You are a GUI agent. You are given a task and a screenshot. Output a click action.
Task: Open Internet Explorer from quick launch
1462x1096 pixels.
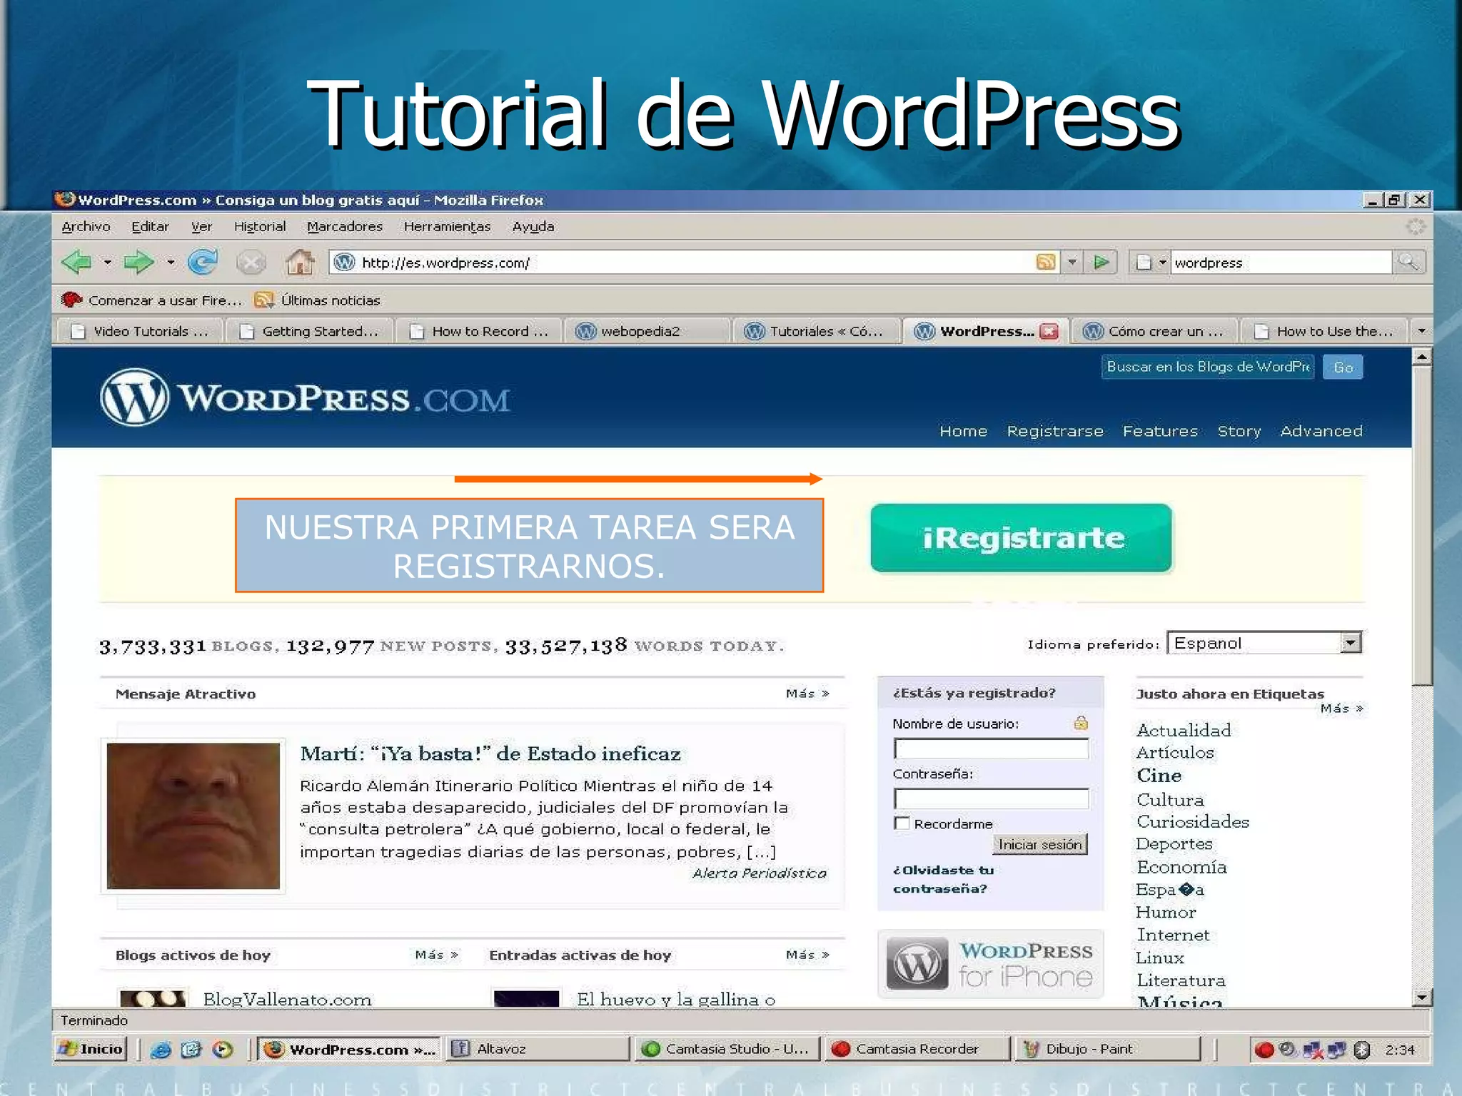pos(161,1049)
